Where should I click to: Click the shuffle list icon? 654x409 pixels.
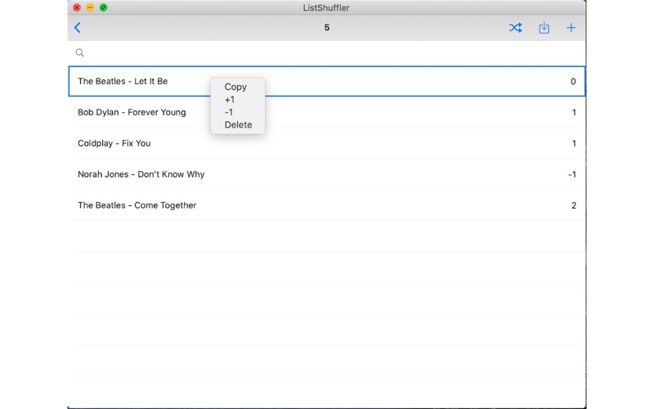point(515,28)
